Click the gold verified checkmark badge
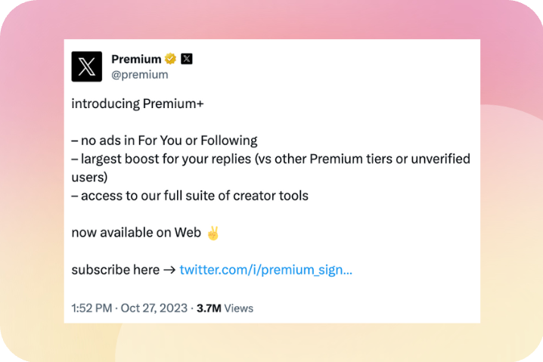The height and width of the screenshot is (362, 543). click(171, 59)
